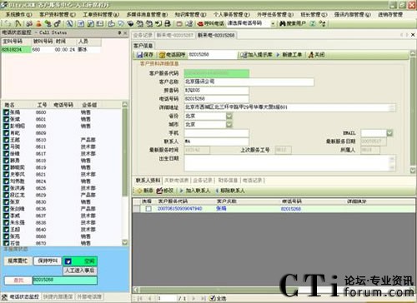This screenshot has width=417, height=303.
Task: Open the 省份 province dropdown
Action: point(229,116)
